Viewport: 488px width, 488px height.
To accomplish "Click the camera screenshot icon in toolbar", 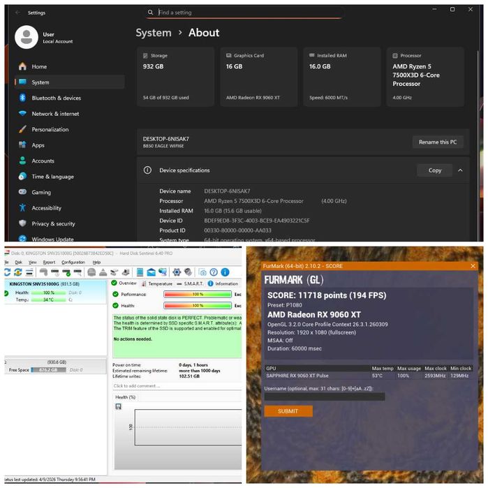I will tap(202, 272).
